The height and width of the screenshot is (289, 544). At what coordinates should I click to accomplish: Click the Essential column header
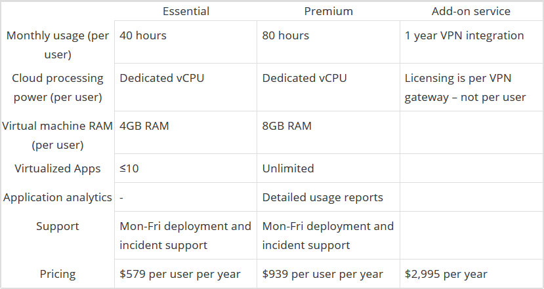pos(186,11)
